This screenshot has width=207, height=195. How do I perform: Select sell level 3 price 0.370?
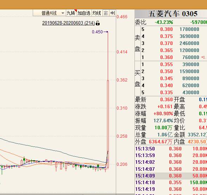click(166, 43)
